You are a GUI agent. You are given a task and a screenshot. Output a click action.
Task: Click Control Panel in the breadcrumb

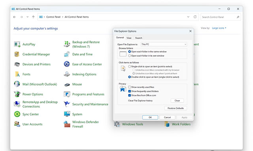(x=53, y=17)
